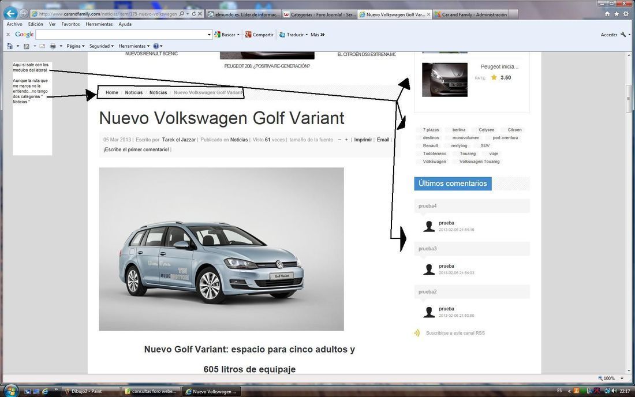Click the Google toolbar wrench options icon
This screenshot has width=635, height=397.
coord(623,35)
